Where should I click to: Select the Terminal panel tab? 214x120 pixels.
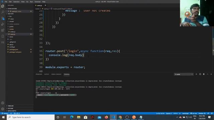[67, 74]
